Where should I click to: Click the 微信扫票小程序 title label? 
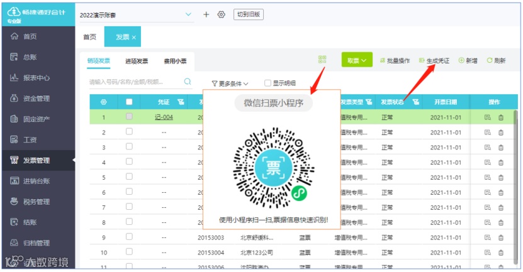[x=274, y=103]
